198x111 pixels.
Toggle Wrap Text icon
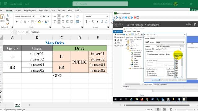[78, 16]
